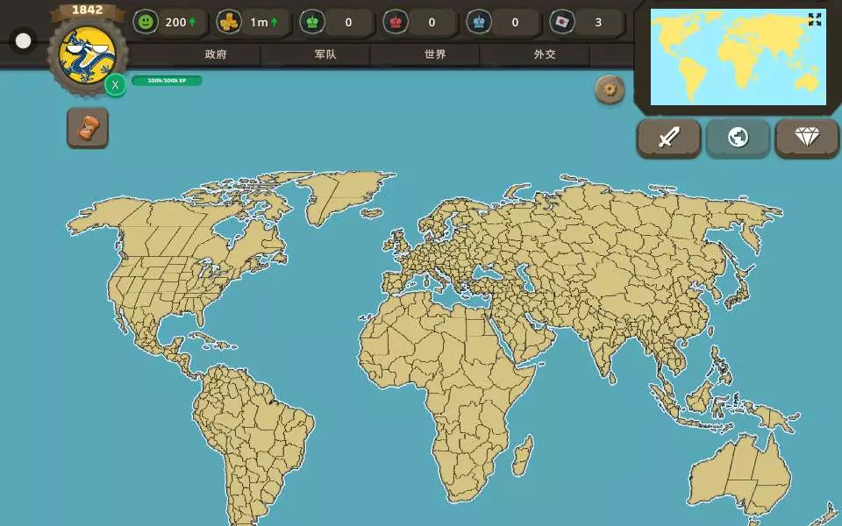Click the value 3 beside the Japan flag

click(598, 22)
